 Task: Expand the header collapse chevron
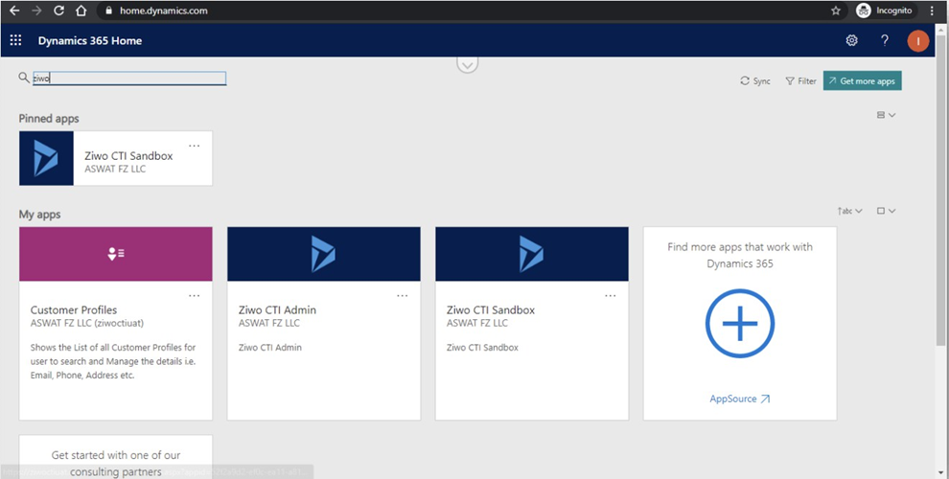click(x=467, y=64)
